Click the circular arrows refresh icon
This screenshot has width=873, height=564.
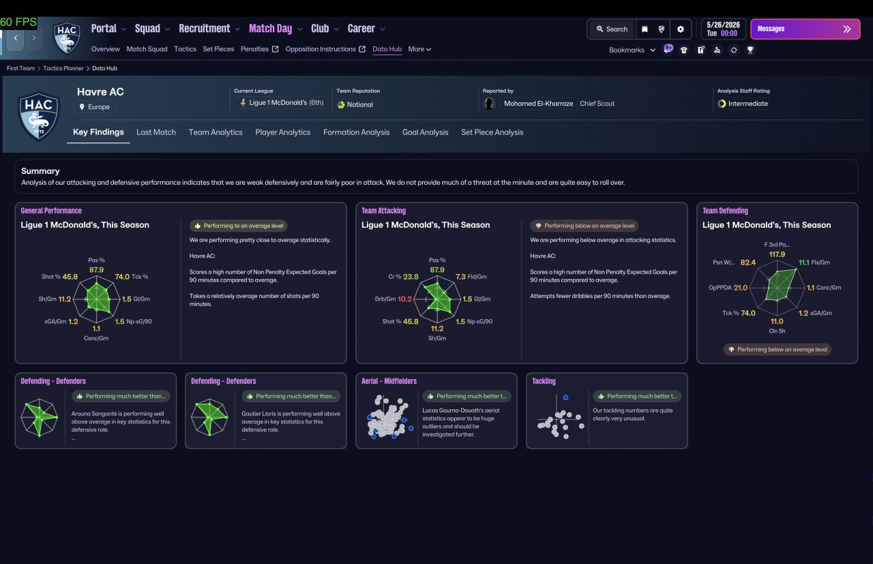733,50
